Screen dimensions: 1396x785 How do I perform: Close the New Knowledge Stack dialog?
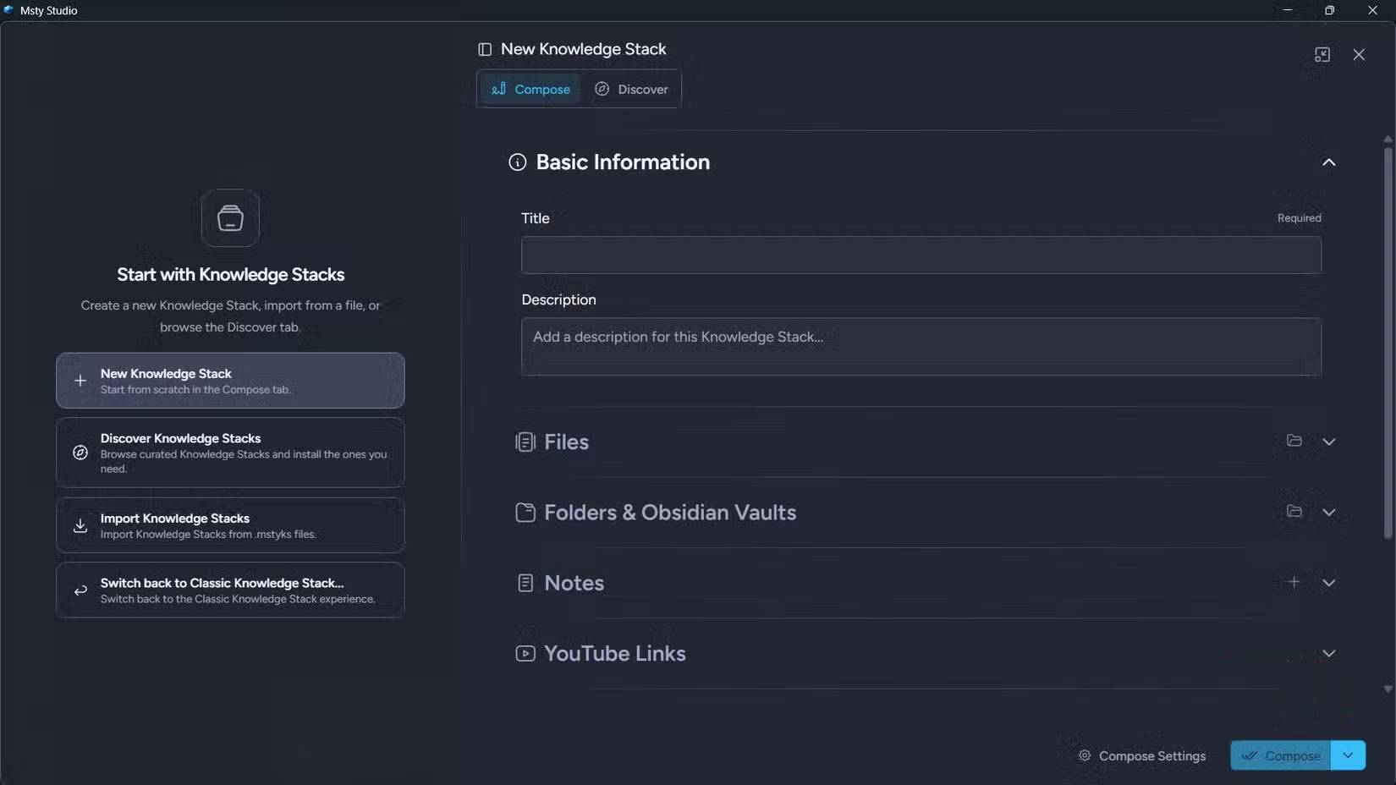1359,54
